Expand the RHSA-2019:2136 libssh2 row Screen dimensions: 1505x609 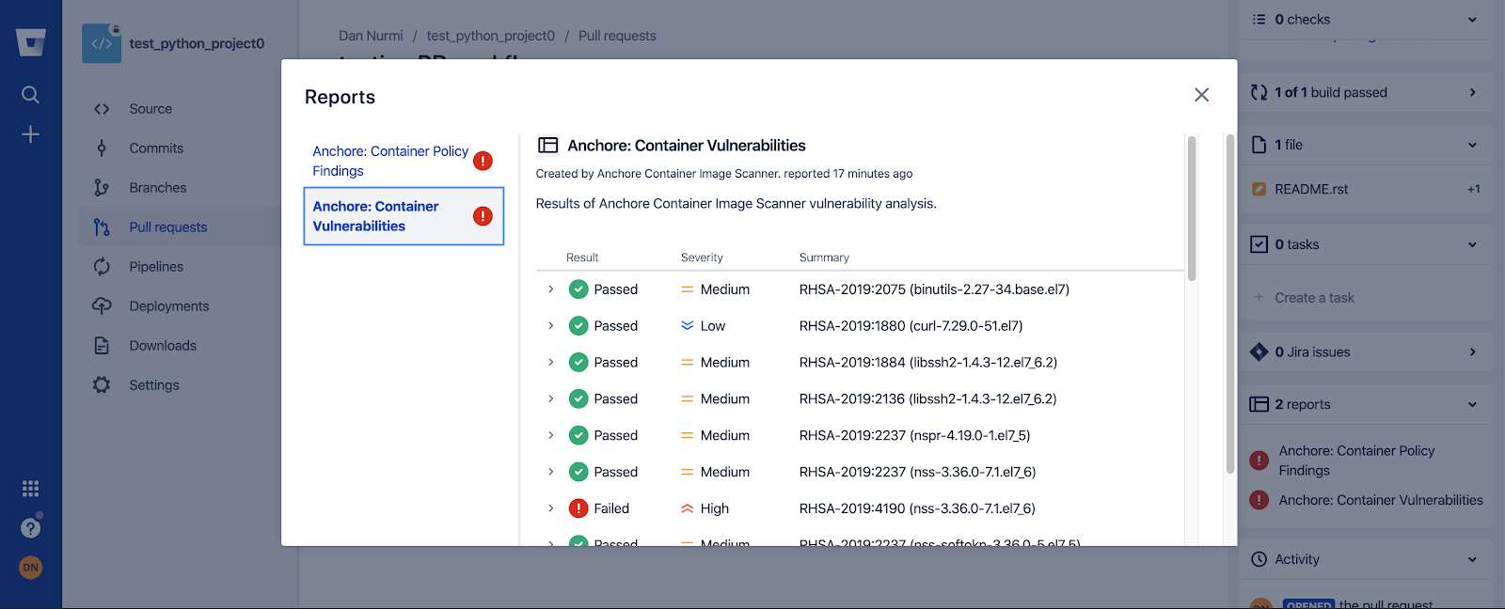pyautogui.click(x=550, y=399)
